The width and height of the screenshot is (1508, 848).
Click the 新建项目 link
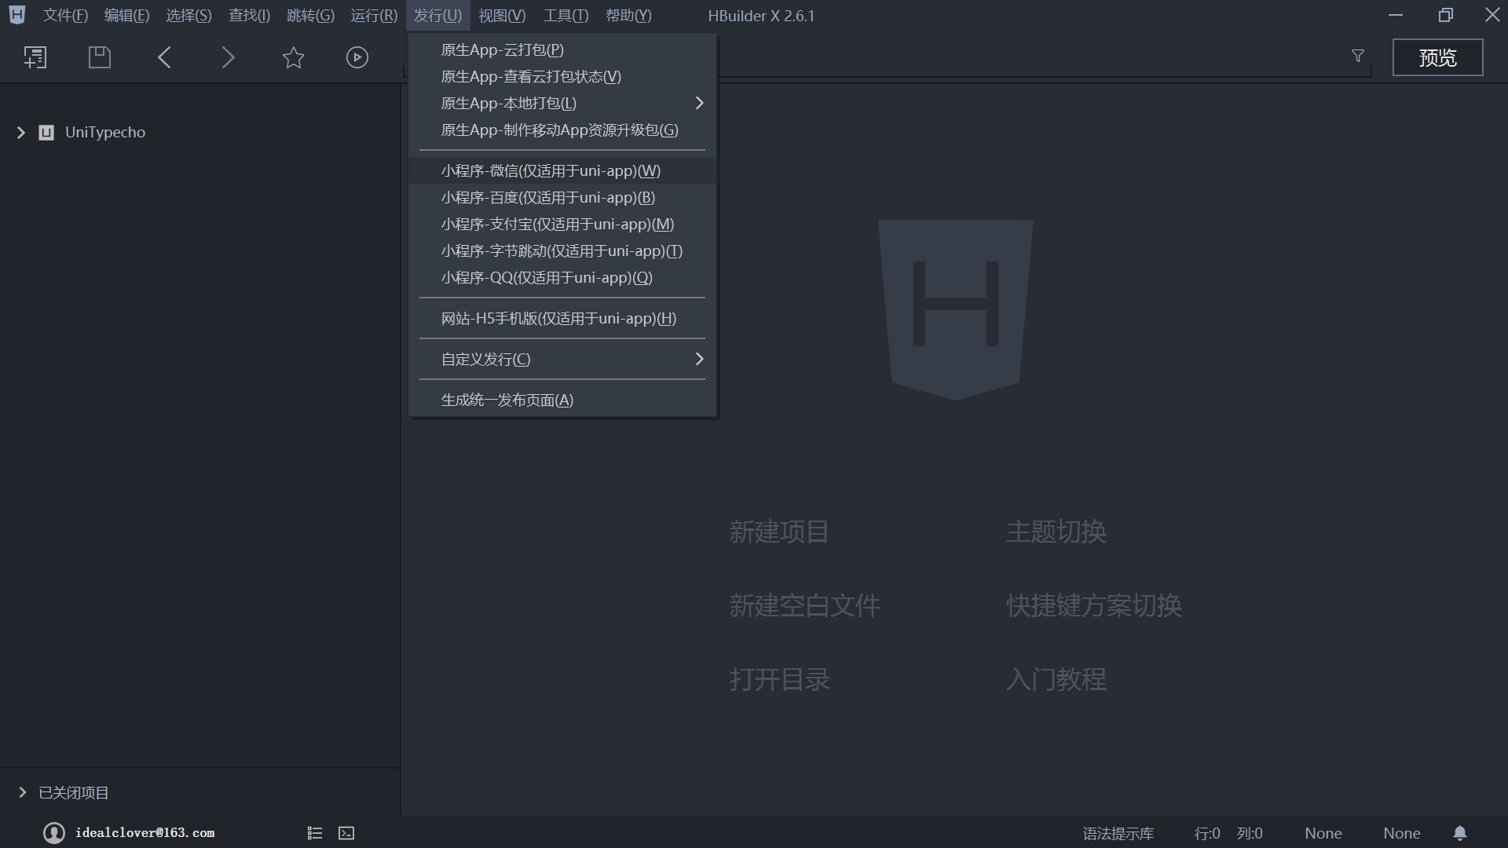pyautogui.click(x=778, y=532)
